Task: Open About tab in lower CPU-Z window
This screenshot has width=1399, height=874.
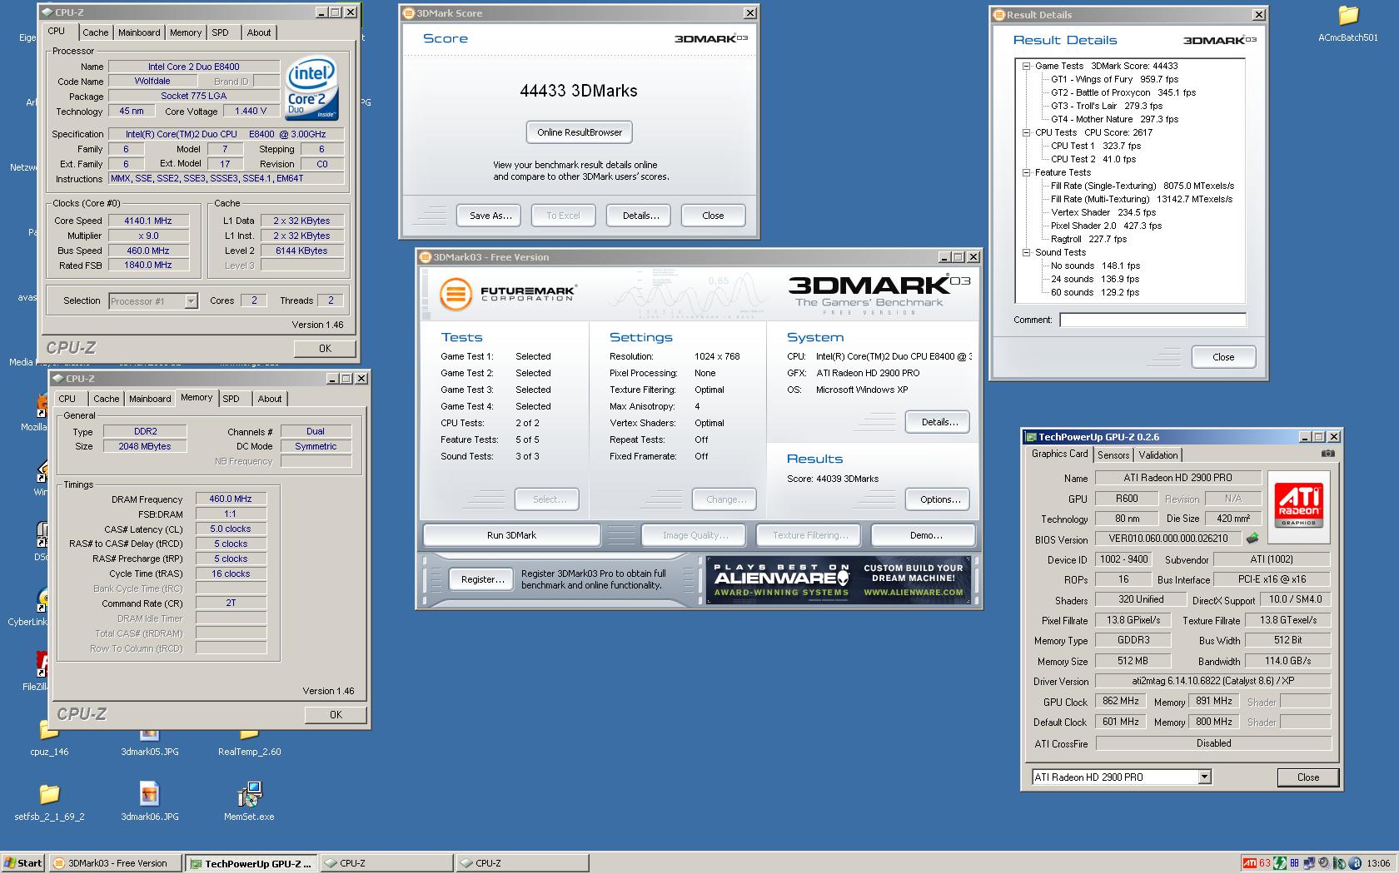Action: (269, 399)
